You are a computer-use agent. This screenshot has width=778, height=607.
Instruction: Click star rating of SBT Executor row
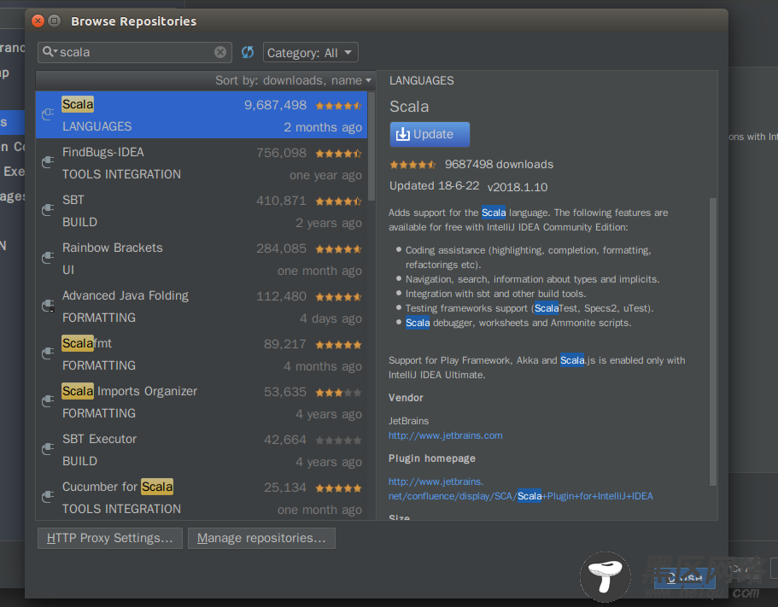[339, 440]
